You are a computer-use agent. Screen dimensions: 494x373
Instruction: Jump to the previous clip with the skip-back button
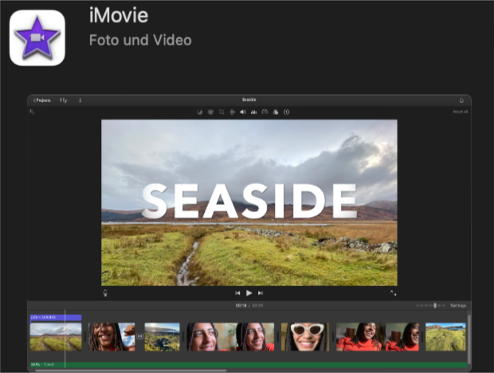[x=237, y=293]
